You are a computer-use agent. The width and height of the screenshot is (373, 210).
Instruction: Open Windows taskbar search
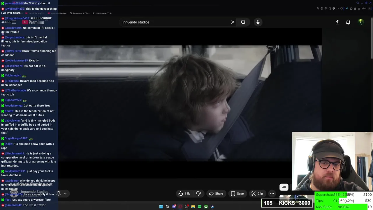(167, 206)
